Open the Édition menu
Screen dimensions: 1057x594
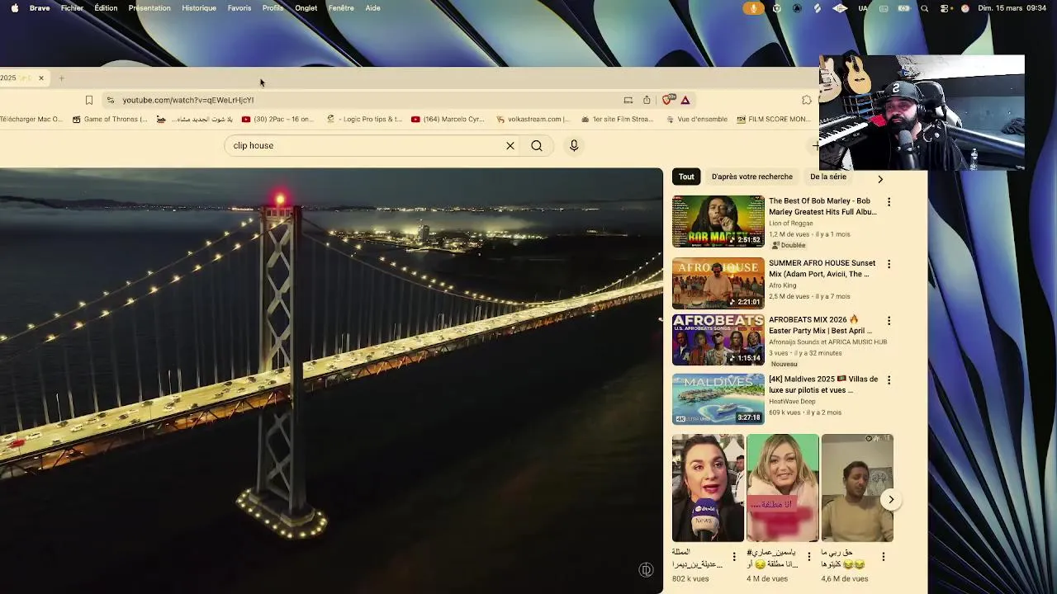point(106,8)
